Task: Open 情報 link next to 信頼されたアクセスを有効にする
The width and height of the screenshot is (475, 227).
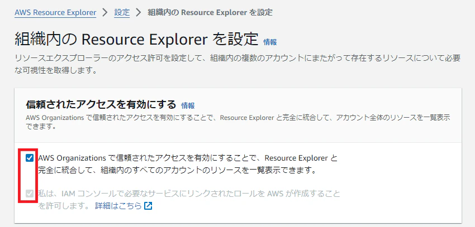Action: [x=188, y=105]
